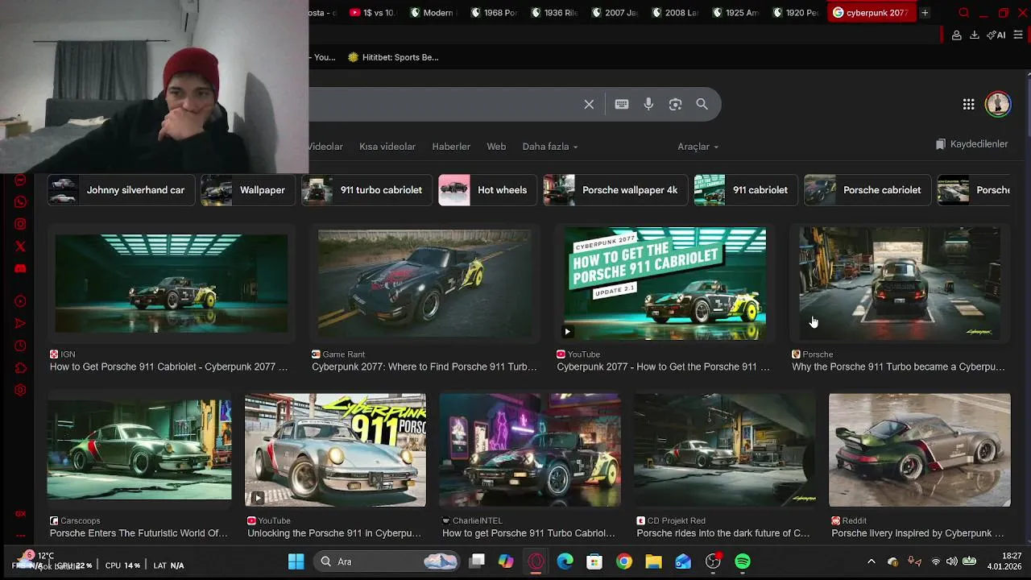Screen dimensions: 1031x580
Task: Click the Windows taskbar Ara search box
Action: (x=387, y=561)
